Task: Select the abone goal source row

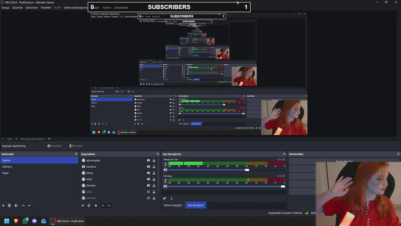Action: (x=119, y=160)
